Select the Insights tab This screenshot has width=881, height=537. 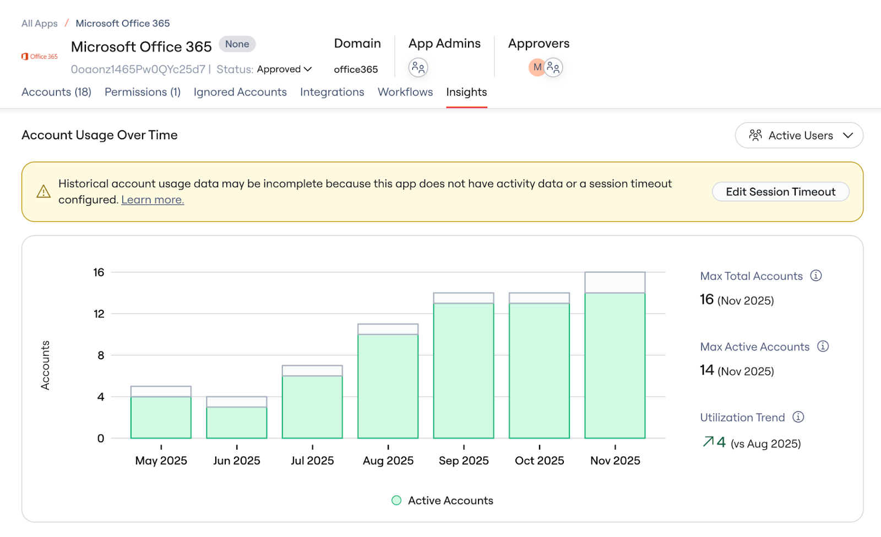pos(466,92)
